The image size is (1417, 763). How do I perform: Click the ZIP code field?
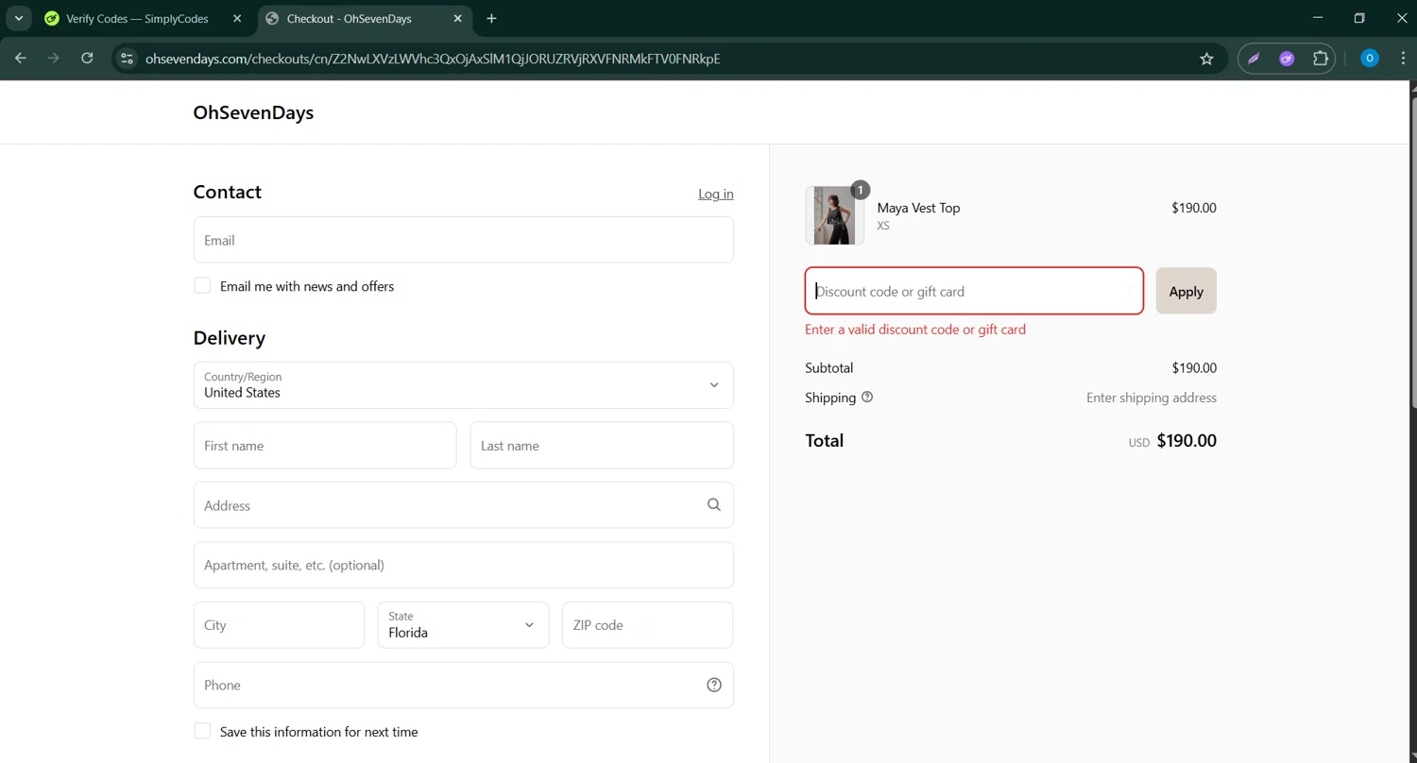point(648,625)
